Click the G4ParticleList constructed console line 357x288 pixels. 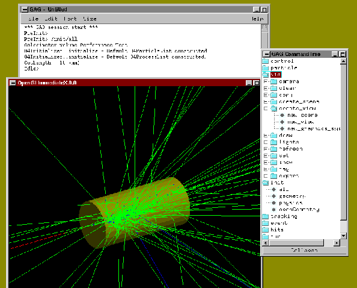(x=115, y=51)
